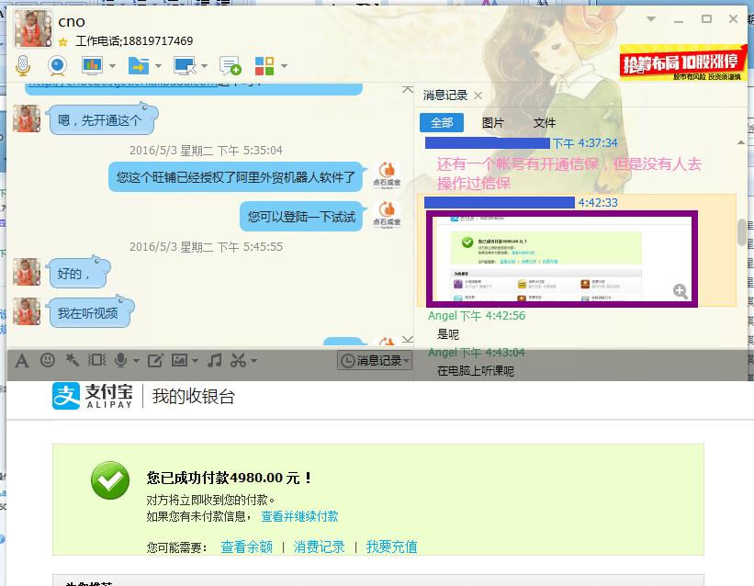The height and width of the screenshot is (586, 754).
Task: Click the message 您可以登陆一下试试
Action: (x=301, y=217)
